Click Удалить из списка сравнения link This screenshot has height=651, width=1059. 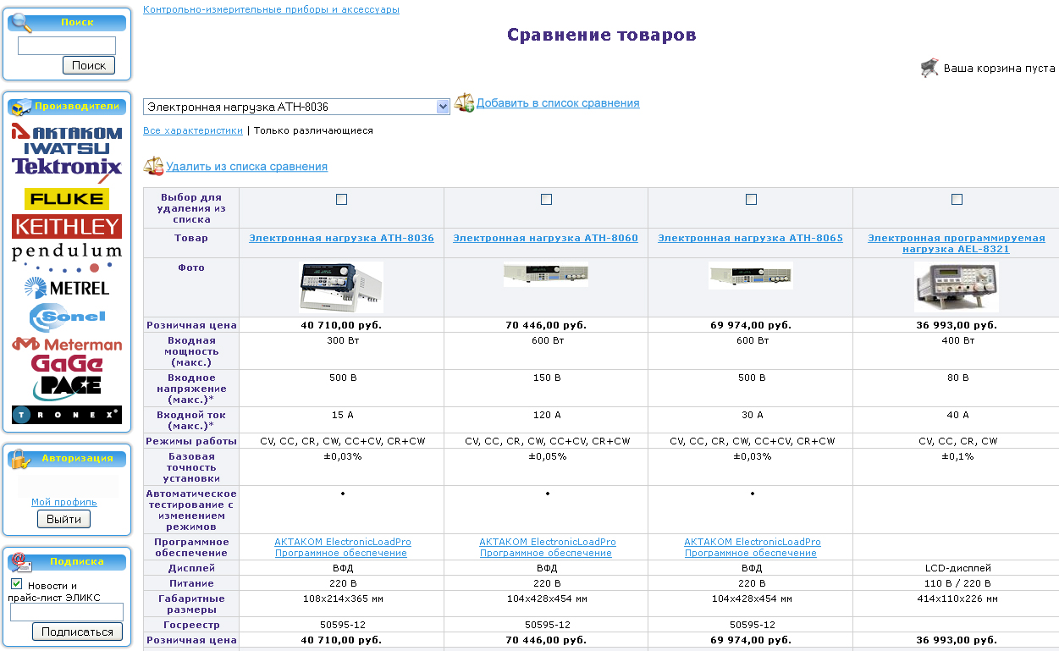coord(246,167)
